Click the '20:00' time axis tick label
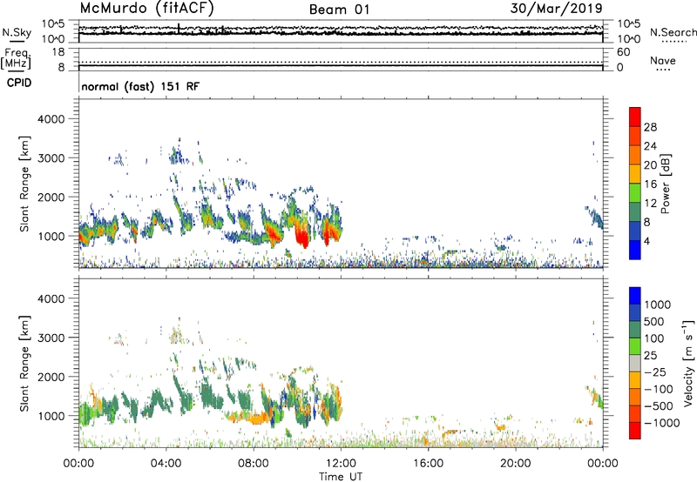 tap(516, 464)
